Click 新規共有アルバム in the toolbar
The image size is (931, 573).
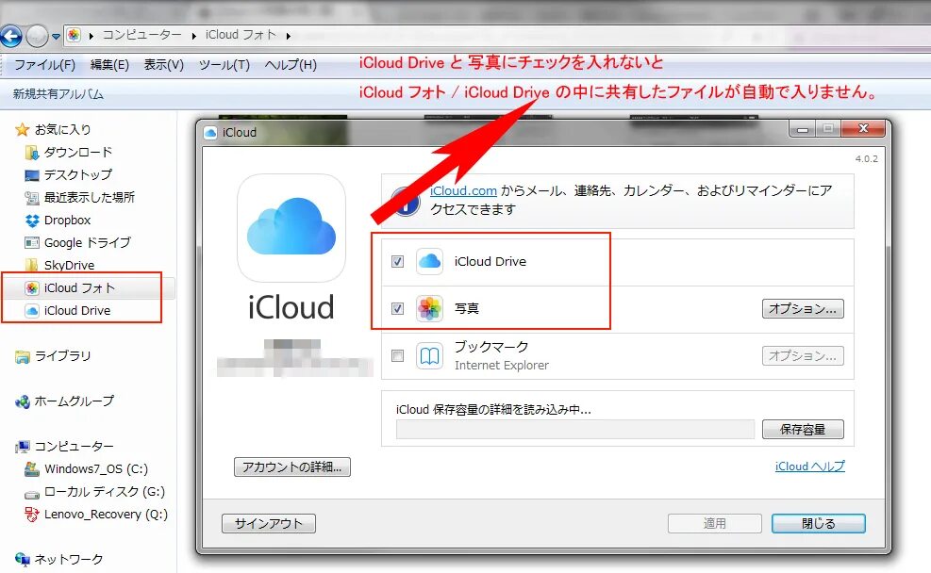click(x=58, y=93)
